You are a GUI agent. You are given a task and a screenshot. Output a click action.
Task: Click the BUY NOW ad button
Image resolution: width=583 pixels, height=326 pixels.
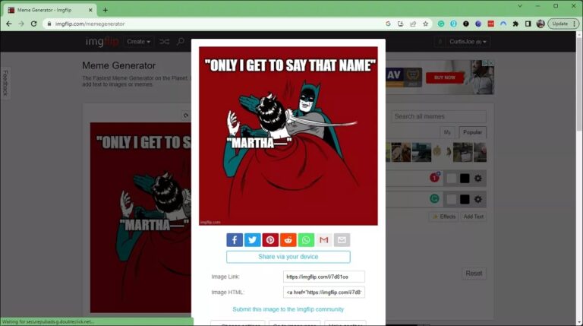pos(445,78)
